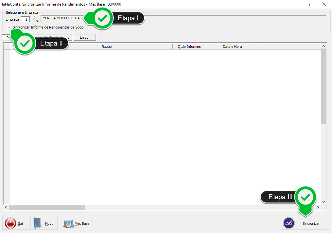Click the Data e Hora column header
332x233 pixels.
[x=232, y=47]
